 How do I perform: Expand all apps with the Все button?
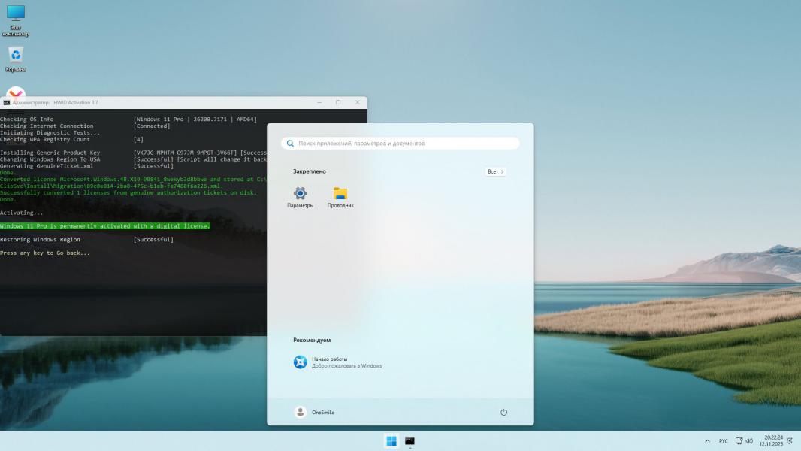496,171
